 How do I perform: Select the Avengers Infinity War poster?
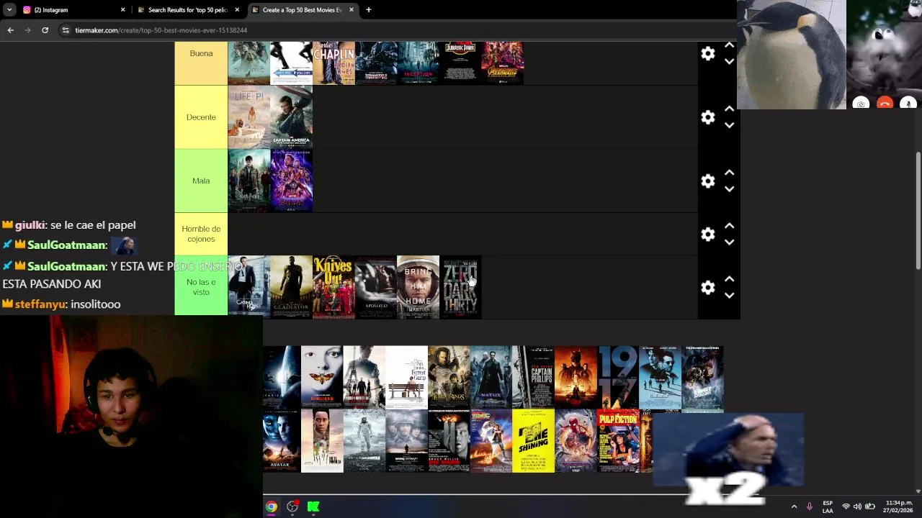coord(502,63)
